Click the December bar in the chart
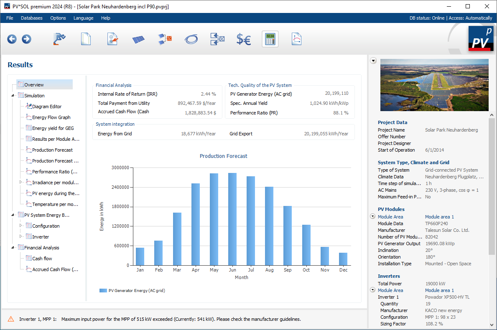Viewport: 497px width, 330px height. coord(343,259)
